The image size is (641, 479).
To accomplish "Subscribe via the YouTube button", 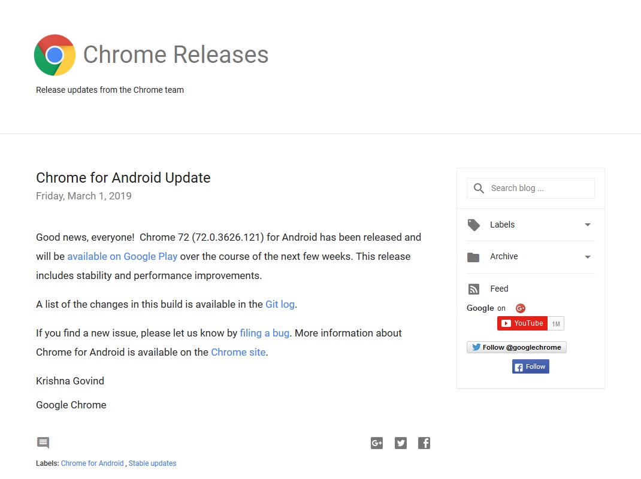I will 522,323.
